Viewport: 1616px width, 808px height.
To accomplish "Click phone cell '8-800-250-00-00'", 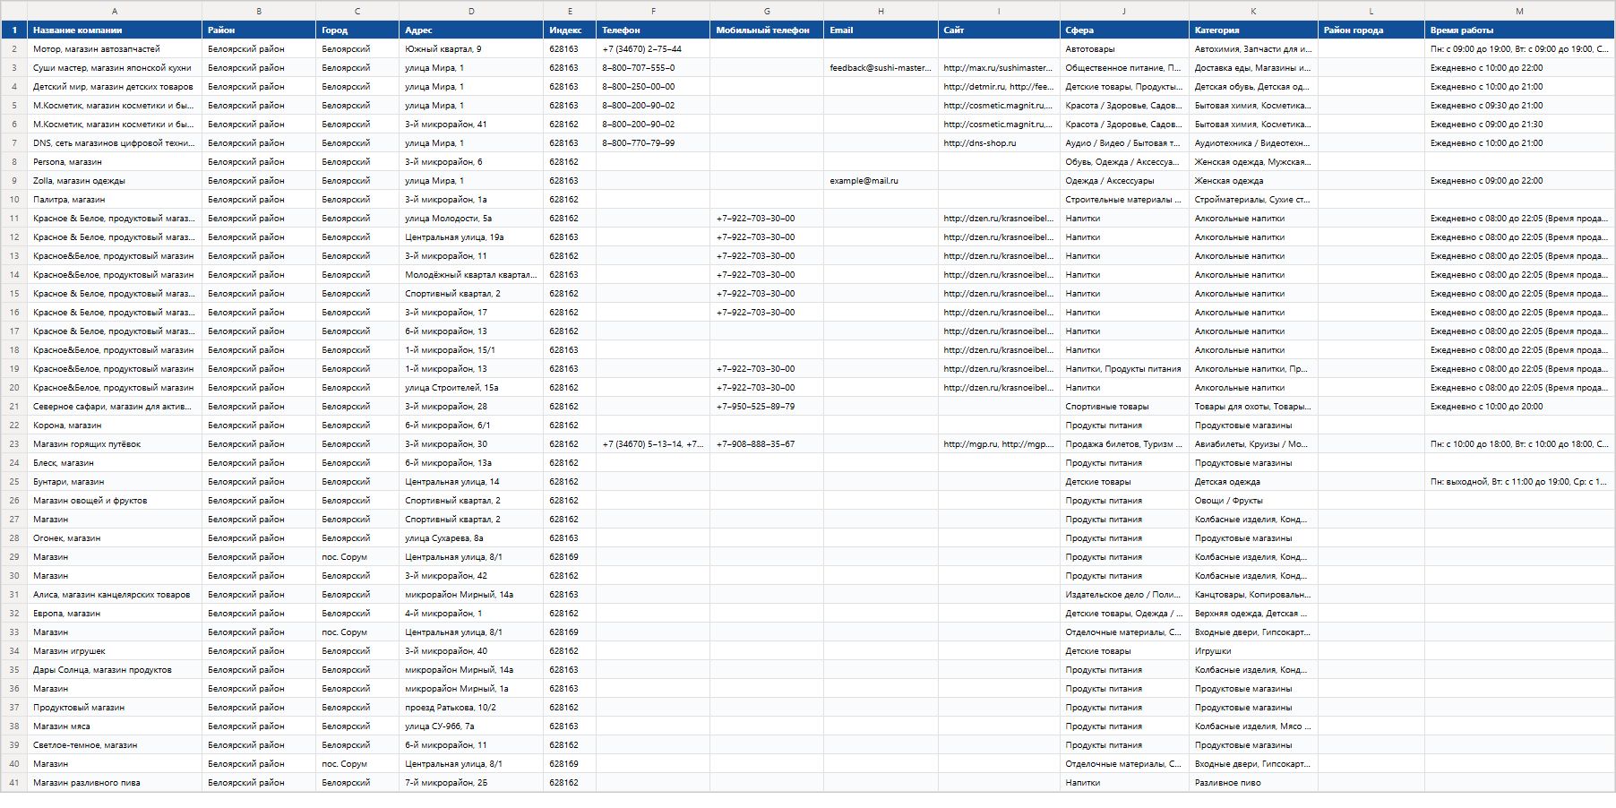I will pos(653,87).
